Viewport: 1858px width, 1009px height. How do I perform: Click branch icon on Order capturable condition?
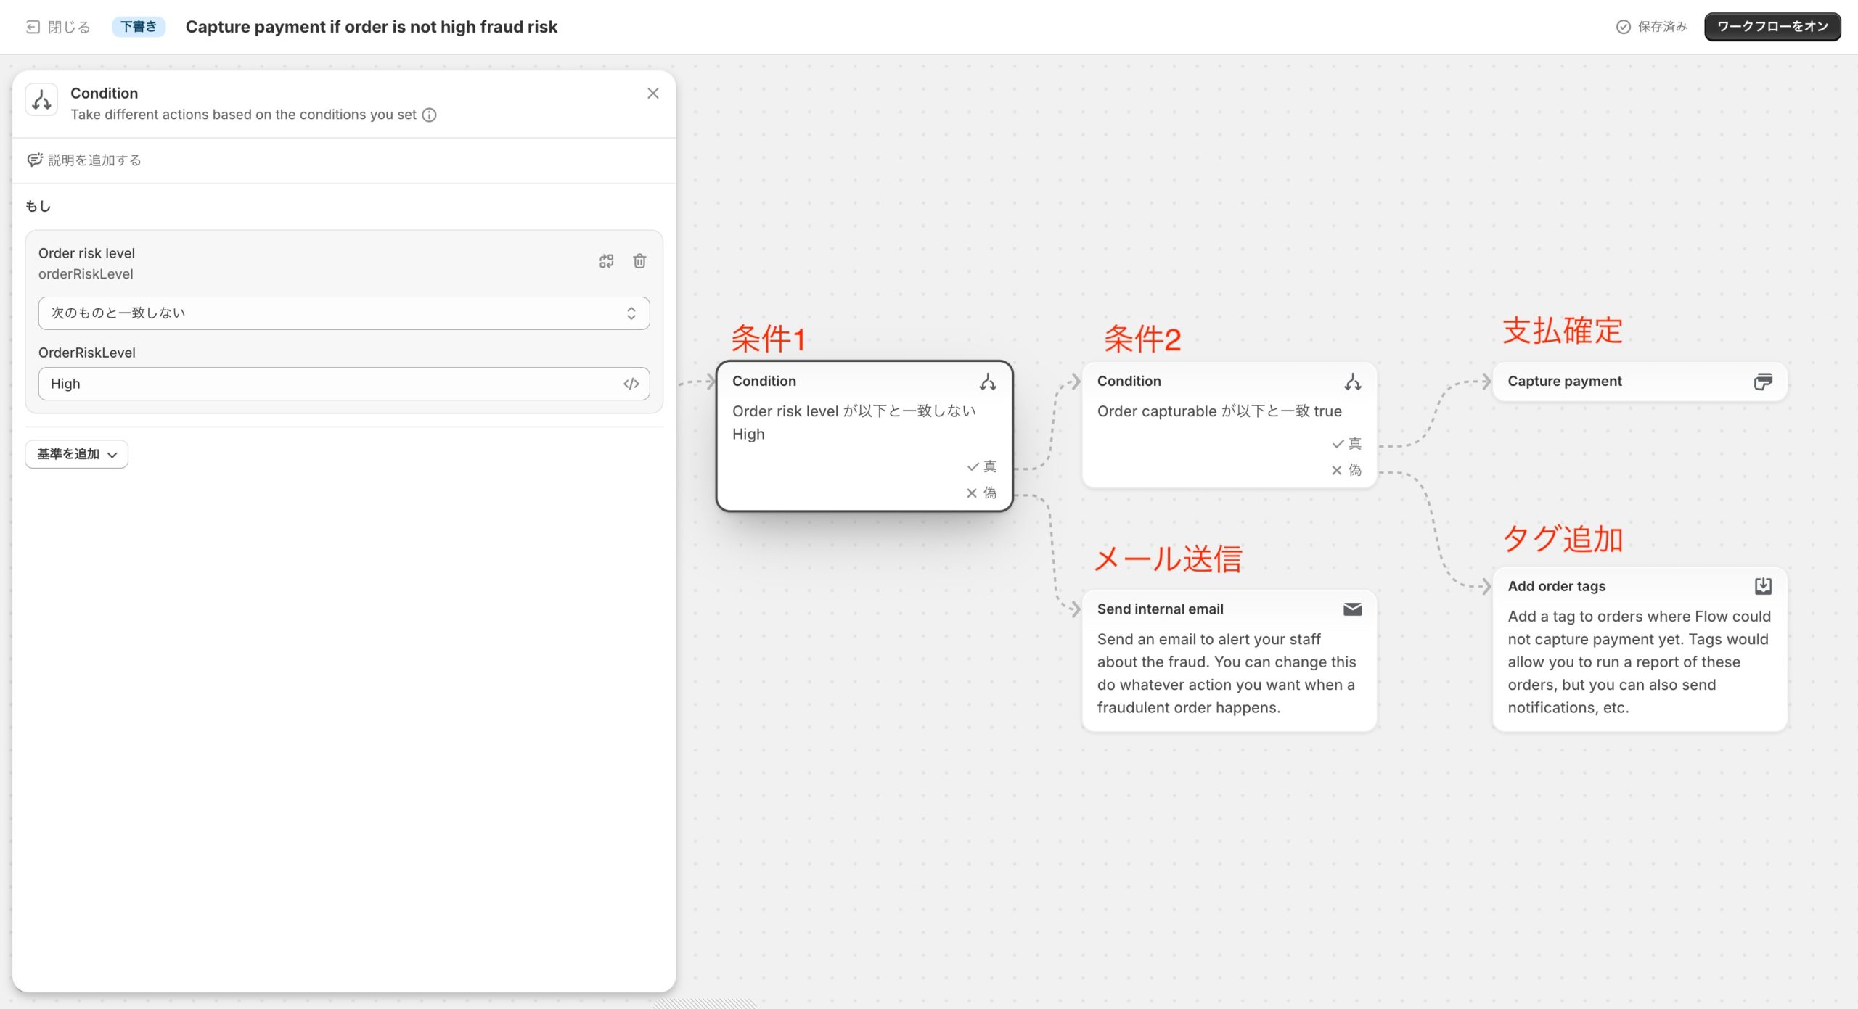click(x=1352, y=382)
